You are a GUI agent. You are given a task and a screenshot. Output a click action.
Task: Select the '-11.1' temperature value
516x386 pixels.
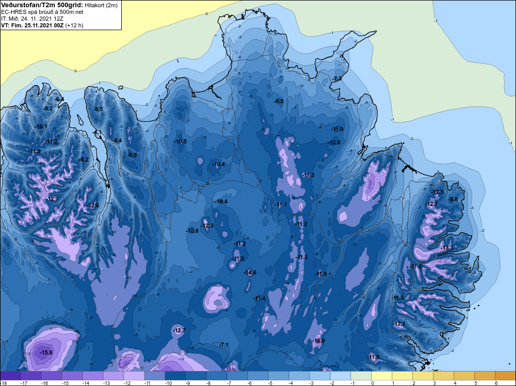pos(281,204)
